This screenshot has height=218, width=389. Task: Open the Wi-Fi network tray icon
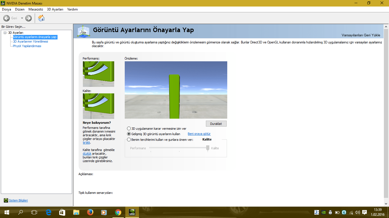(x=351, y=212)
